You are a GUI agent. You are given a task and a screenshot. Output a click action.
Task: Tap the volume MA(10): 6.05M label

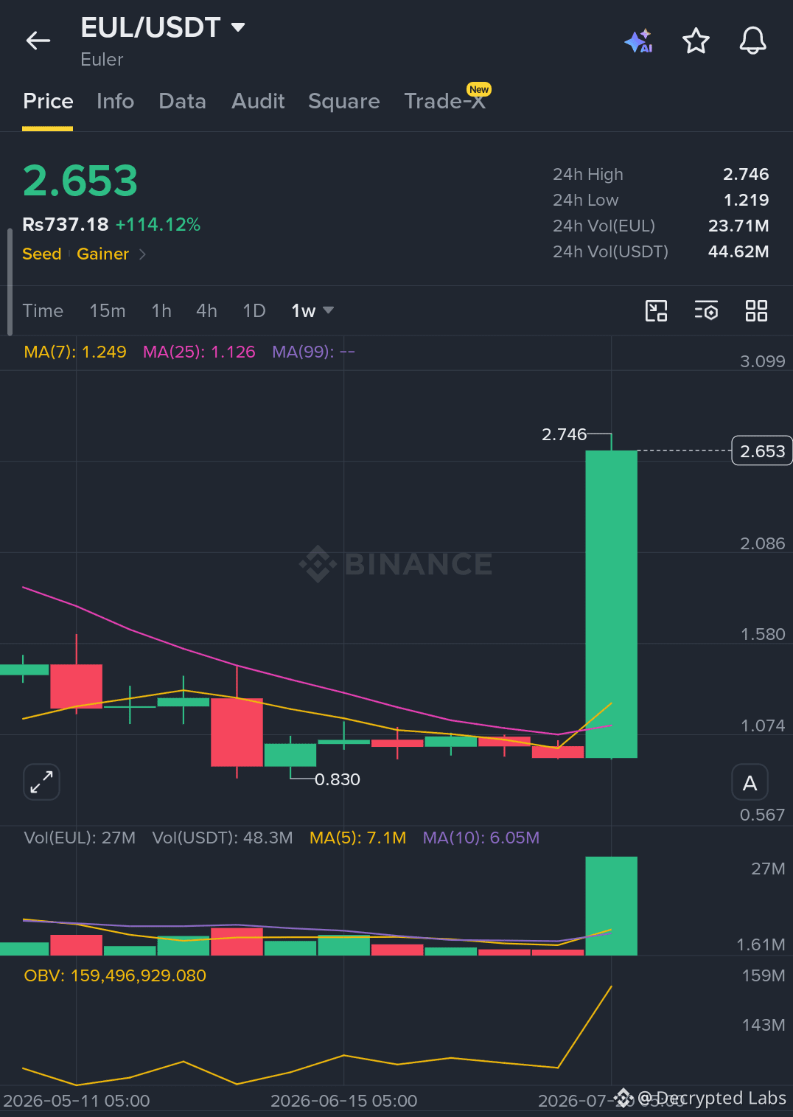(x=481, y=838)
